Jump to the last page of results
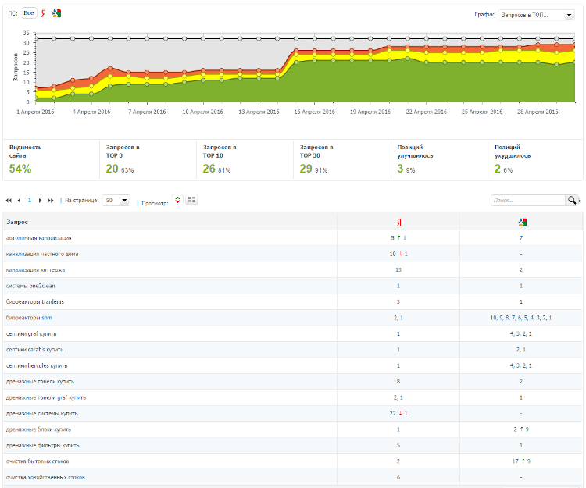 [x=51, y=201]
